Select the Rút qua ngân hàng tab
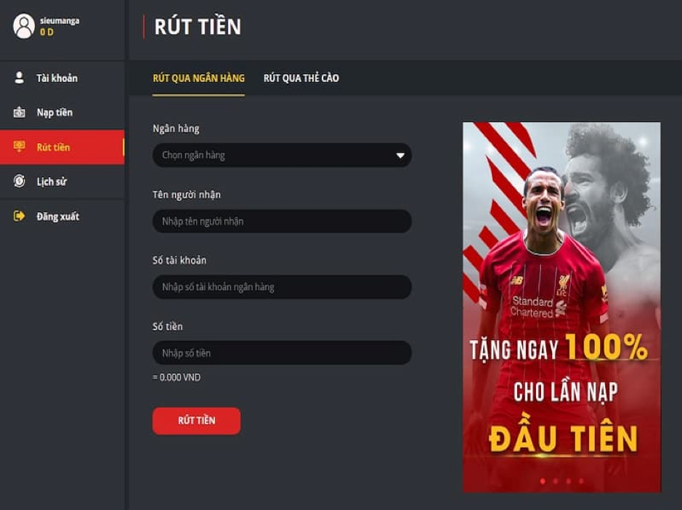 [198, 78]
